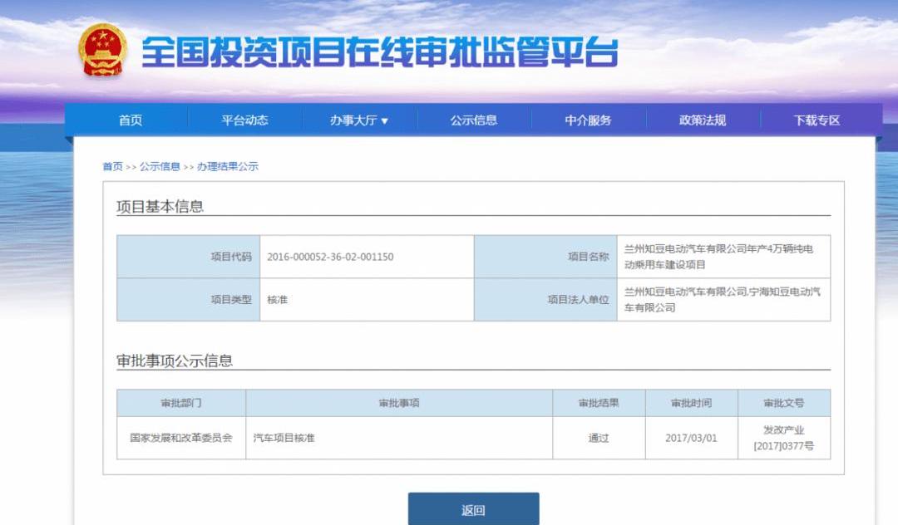Select the 核准 project type value
898x525 pixels.
pyautogui.click(x=277, y=300)
